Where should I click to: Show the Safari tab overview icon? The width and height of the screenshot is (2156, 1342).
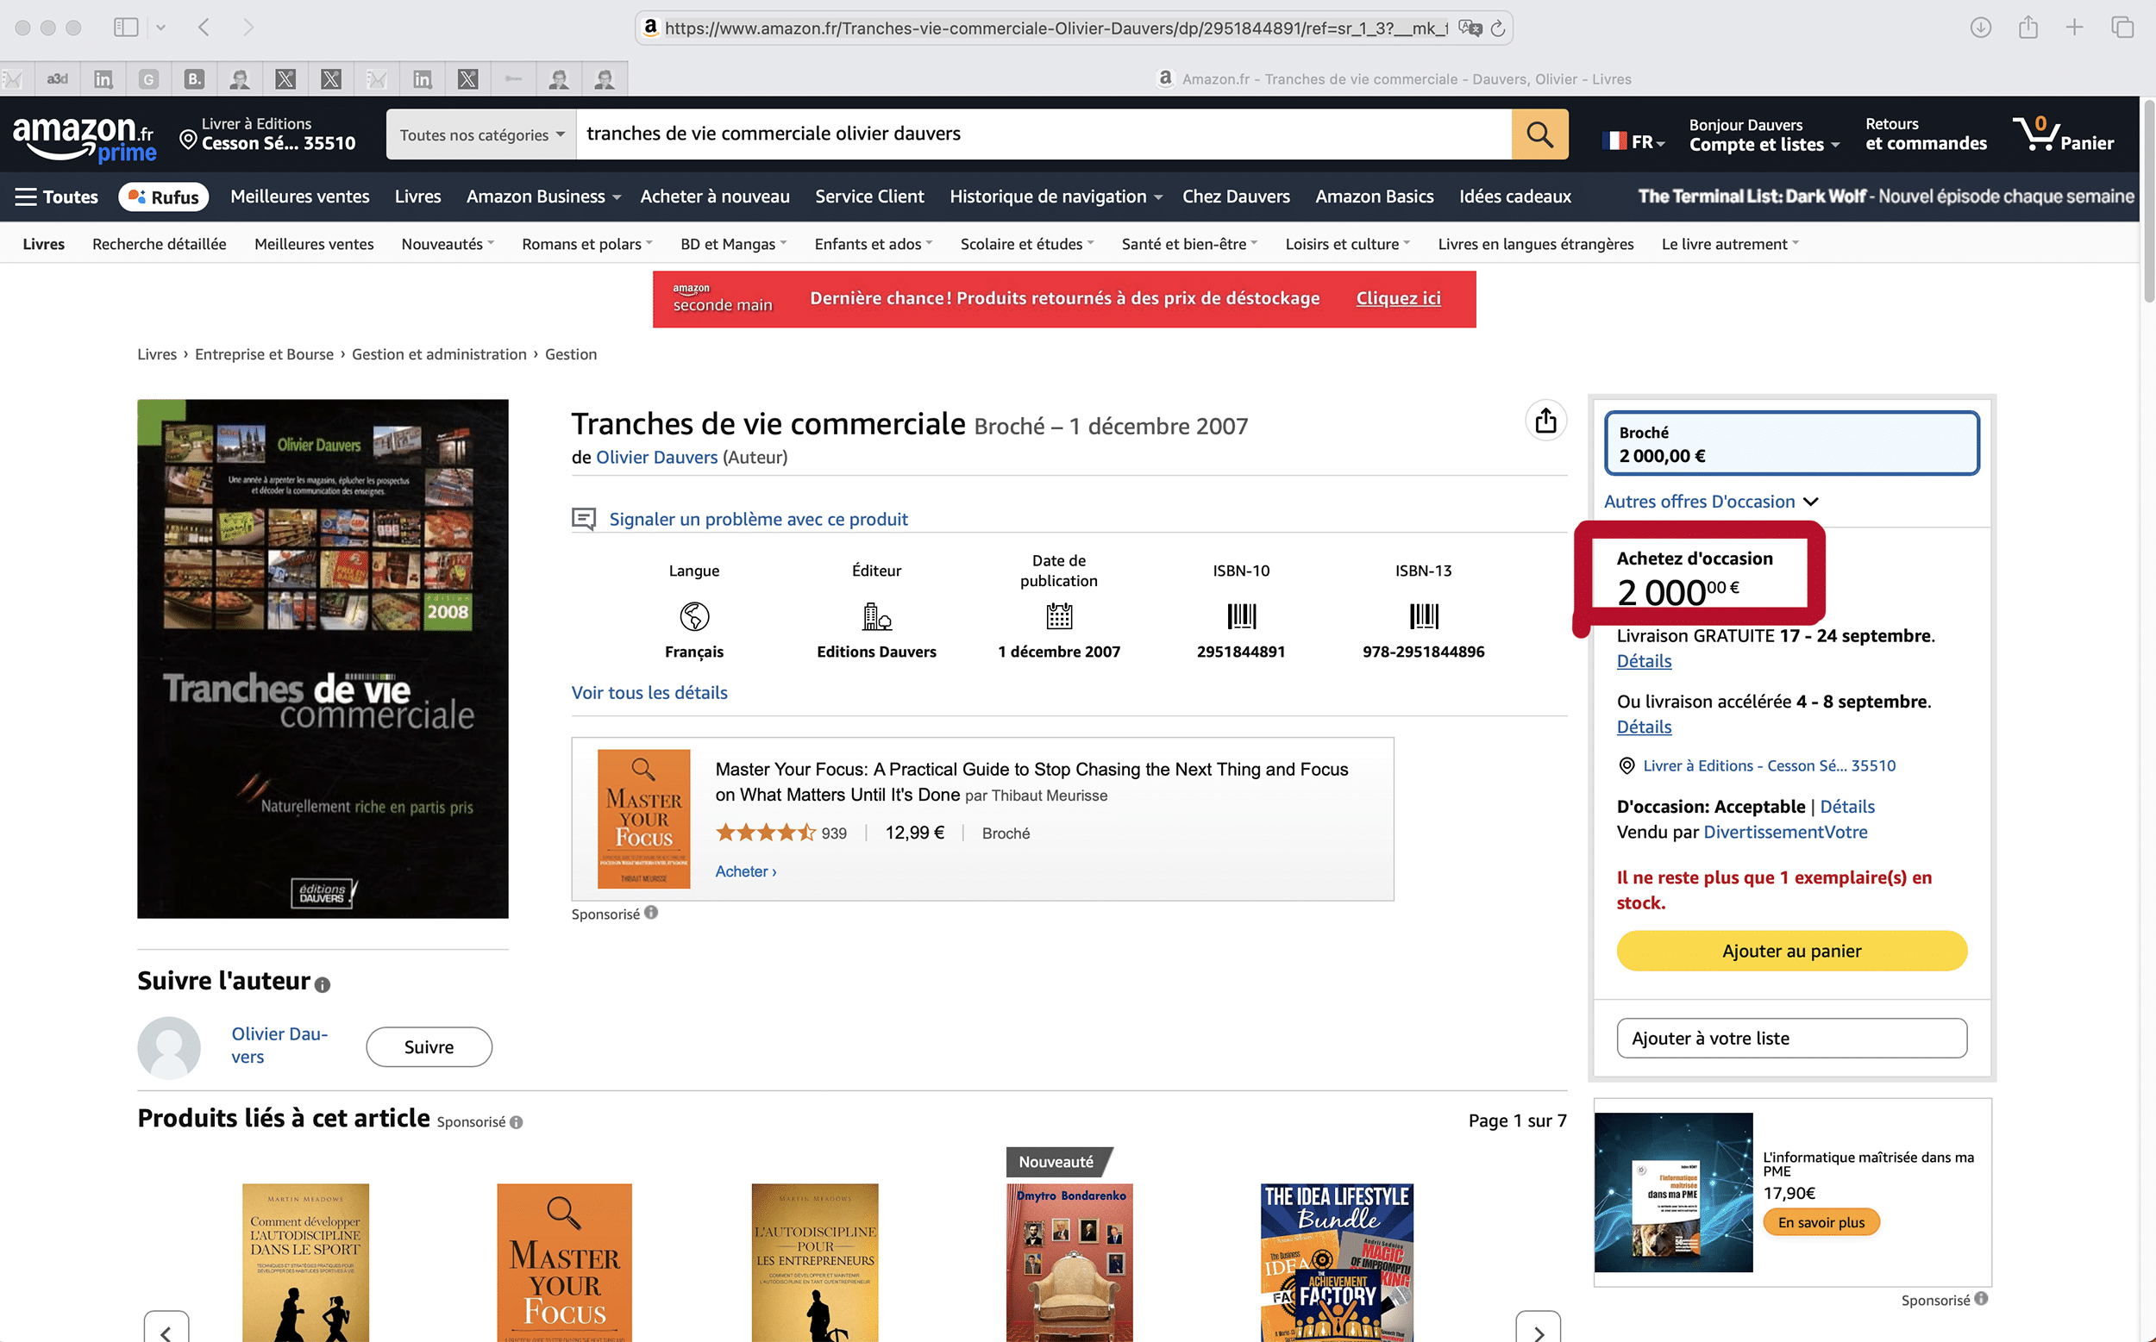2122,28
